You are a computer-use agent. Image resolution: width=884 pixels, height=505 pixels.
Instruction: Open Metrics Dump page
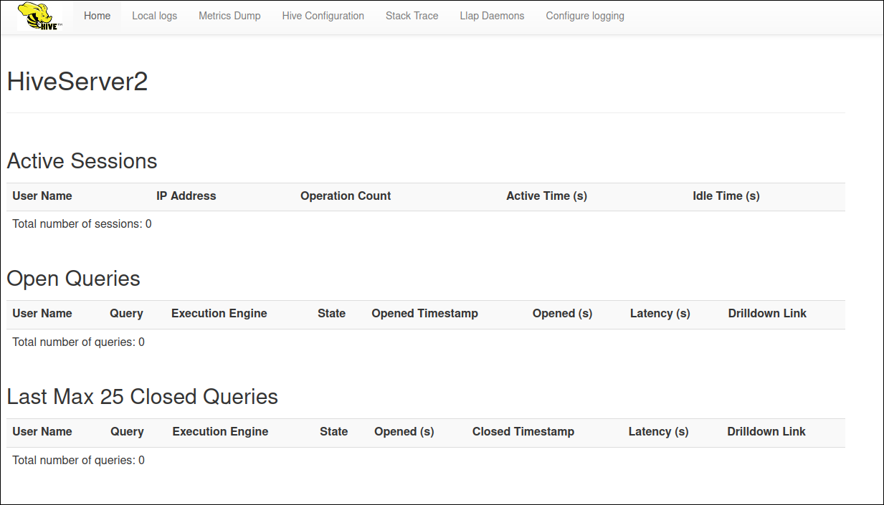pos(229,16)
